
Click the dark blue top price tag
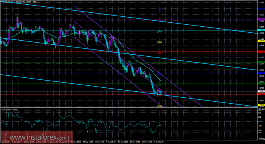(x=261, y=9)
